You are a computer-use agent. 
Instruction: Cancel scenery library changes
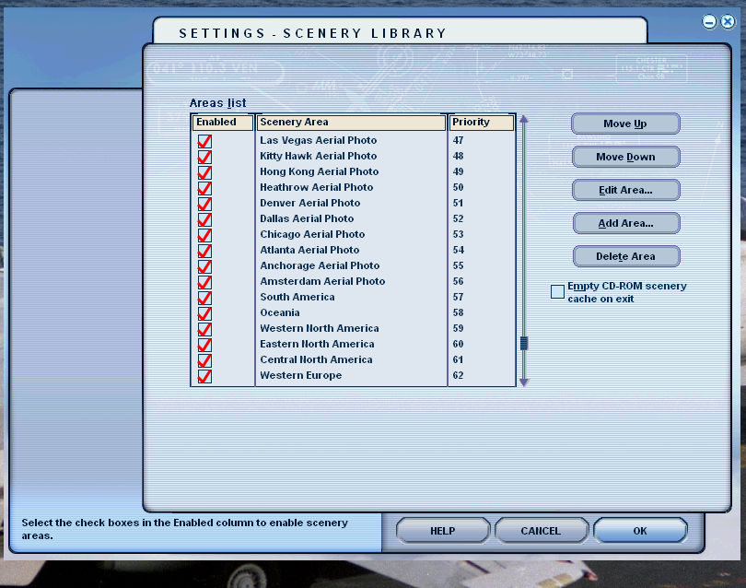(x=541, y=531)
